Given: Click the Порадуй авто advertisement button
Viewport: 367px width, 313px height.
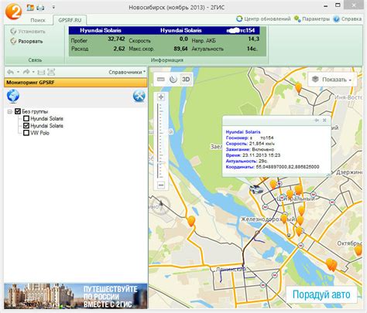Looking at the screenshot, I should [x=321, y=294].
